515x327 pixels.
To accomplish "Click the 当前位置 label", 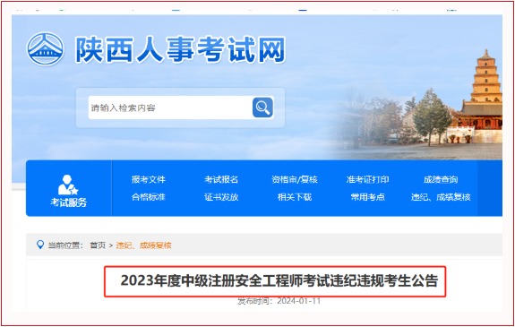I will tap(65, 245).
